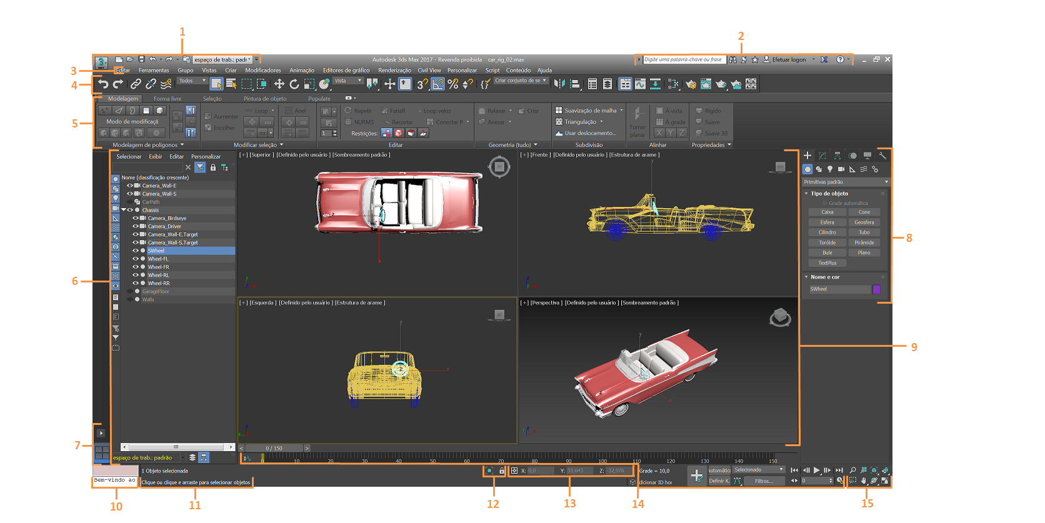Screen dimensions: 1045x523
Task: Toggle the Angle Snap button
Action: tap(437, 84)
